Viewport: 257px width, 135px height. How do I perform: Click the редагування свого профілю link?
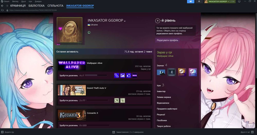169,33
